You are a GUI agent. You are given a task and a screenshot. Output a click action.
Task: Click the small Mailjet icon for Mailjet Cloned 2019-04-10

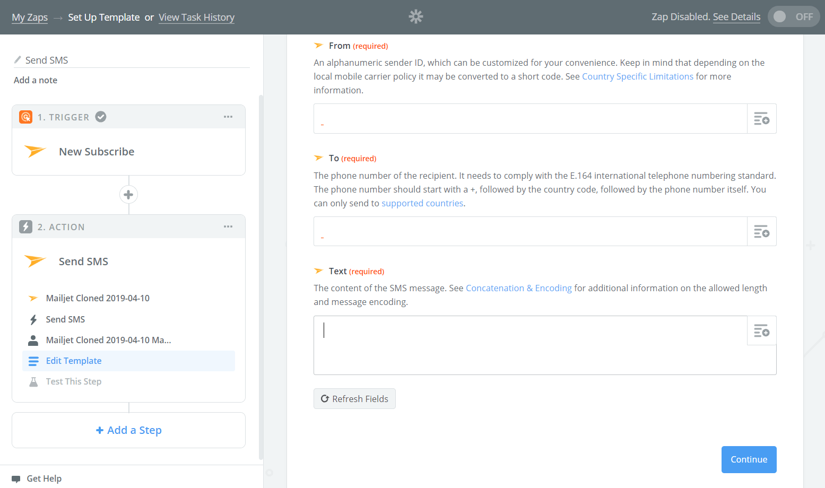(33, 298)
